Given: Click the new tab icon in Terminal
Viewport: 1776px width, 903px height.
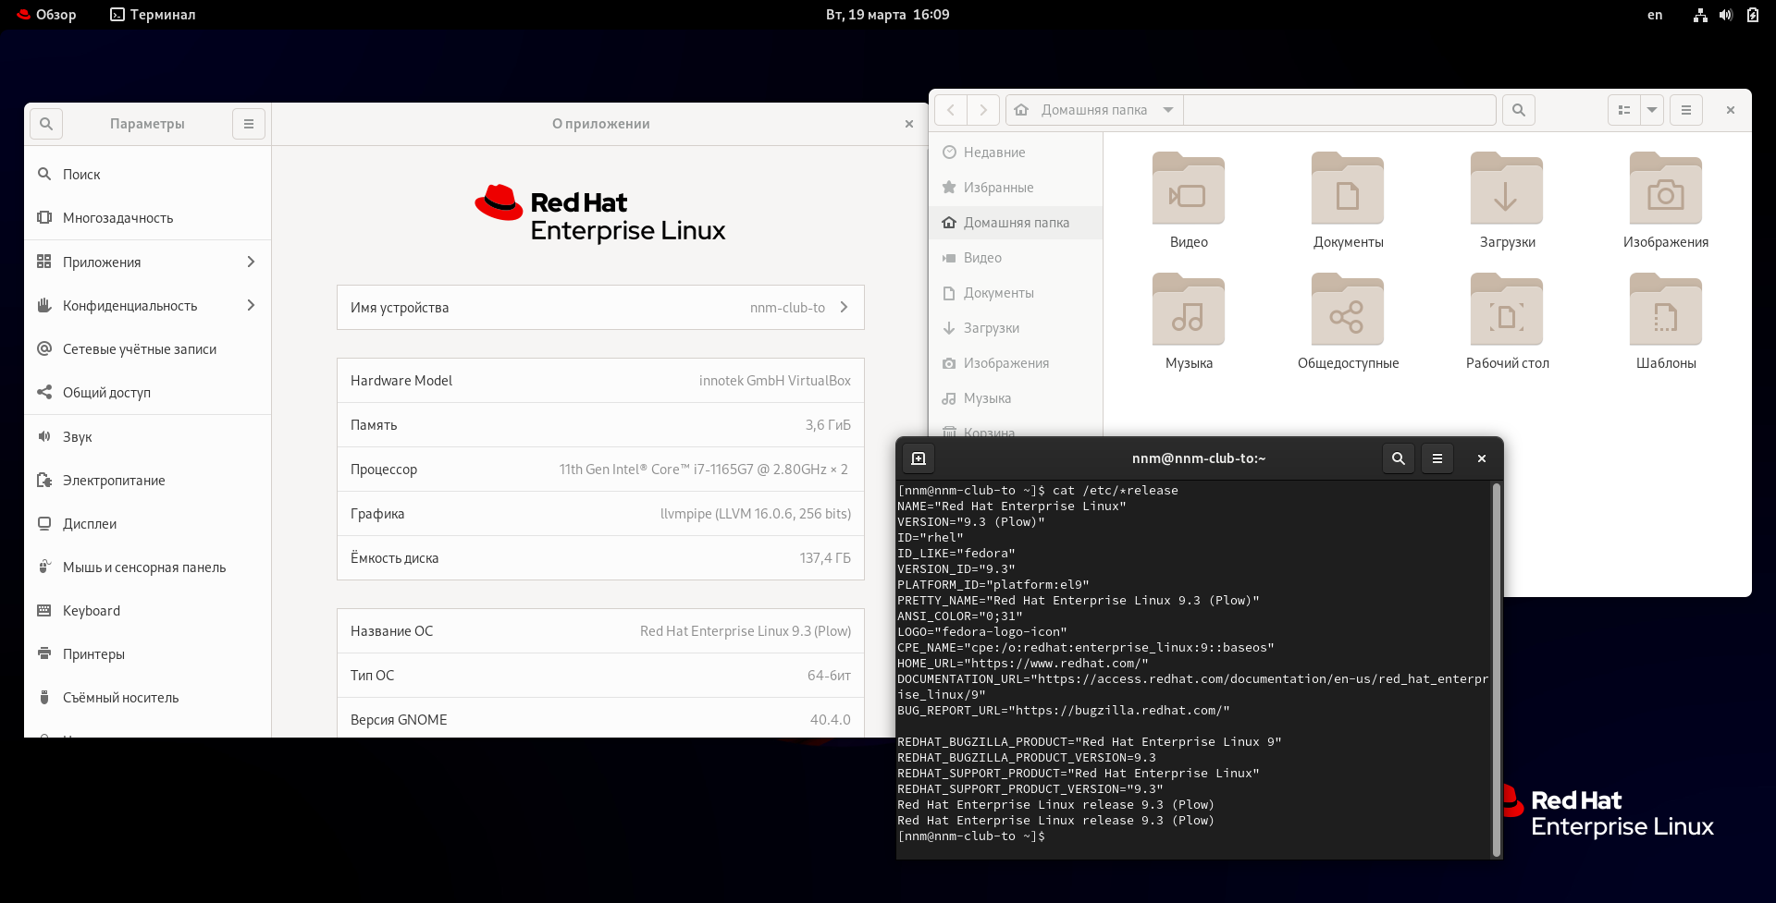Looking at the screenshot, I should 919,458.
